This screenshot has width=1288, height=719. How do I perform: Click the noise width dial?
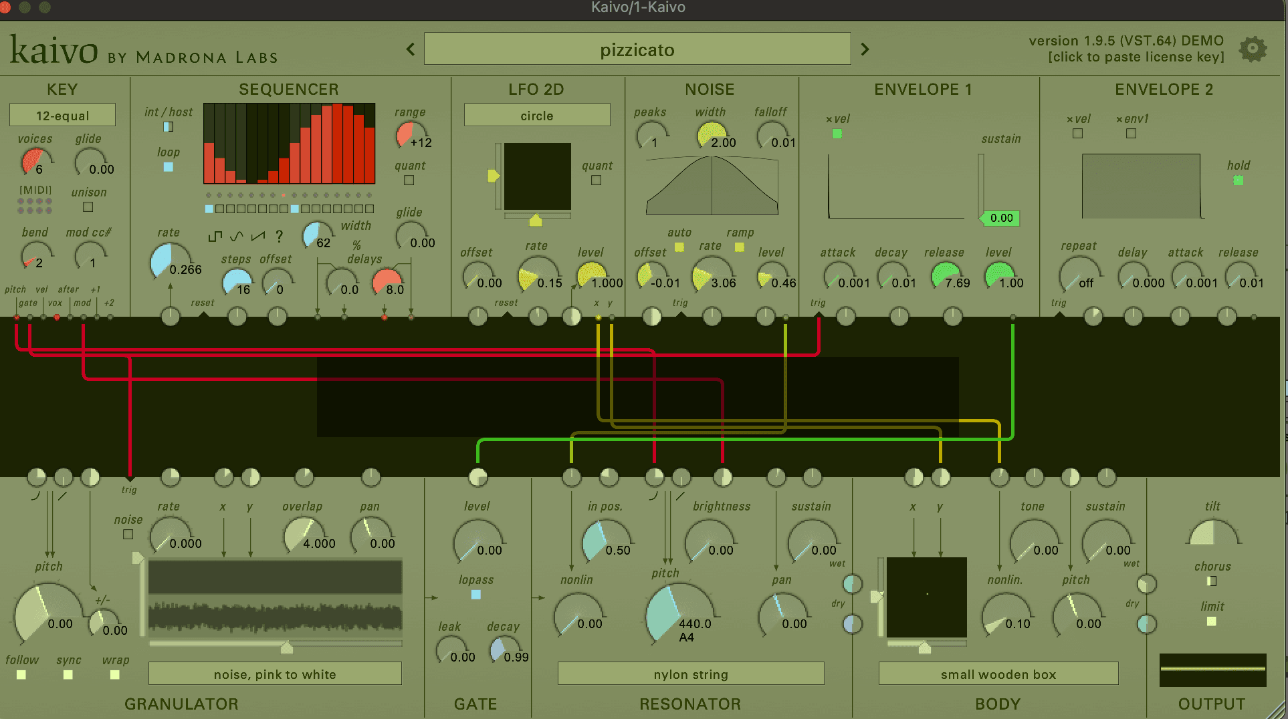pyautogui.click(x=712, y=136)
